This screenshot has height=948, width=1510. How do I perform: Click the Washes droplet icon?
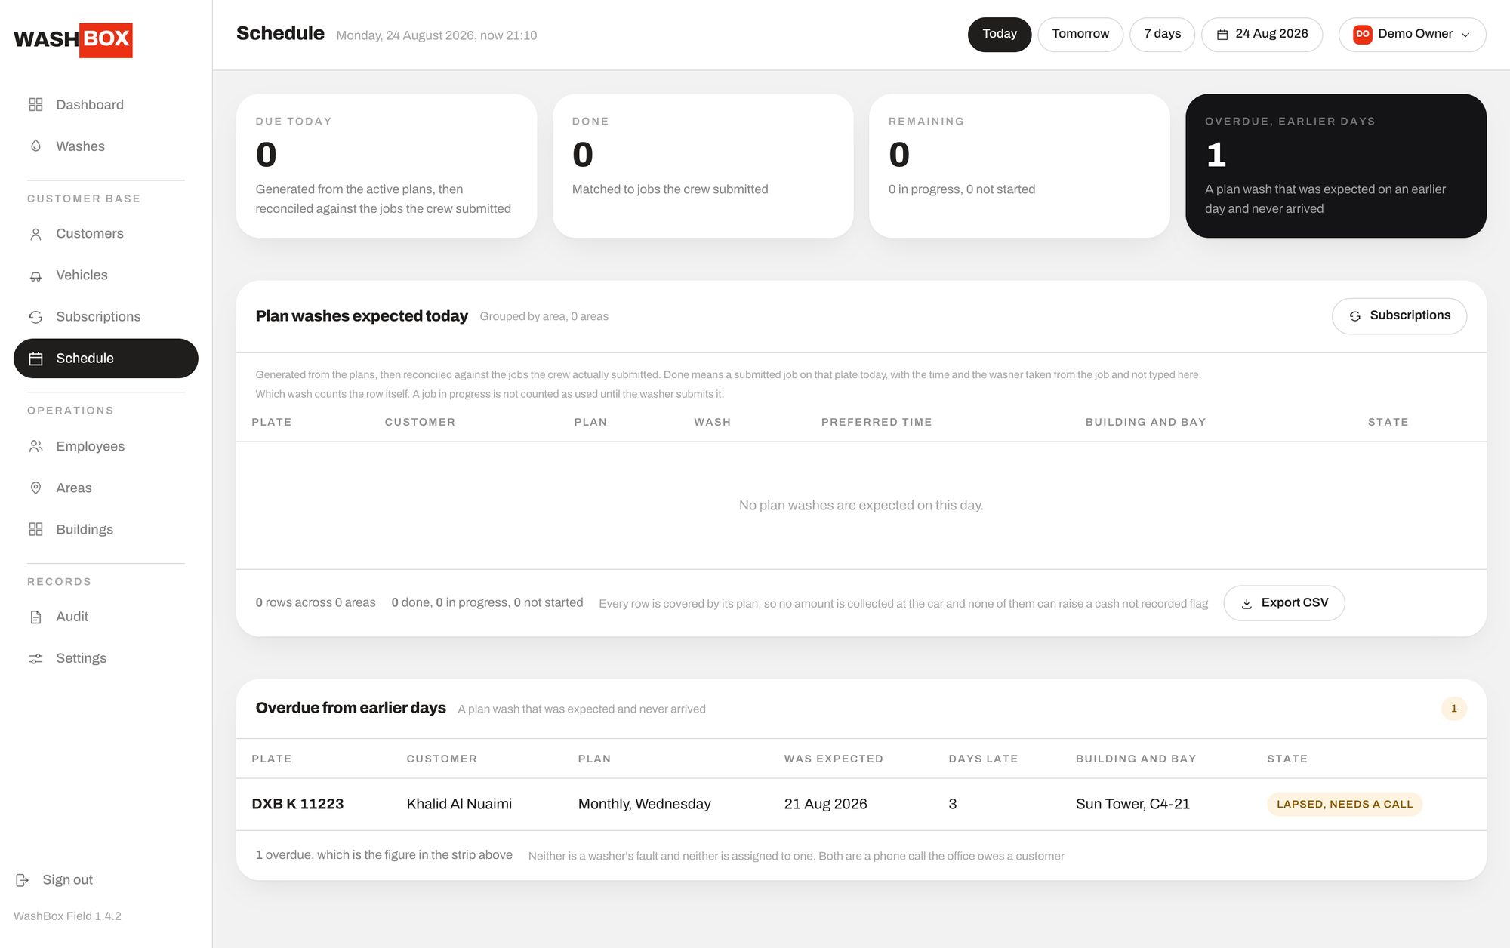click(x=35, y=146)
